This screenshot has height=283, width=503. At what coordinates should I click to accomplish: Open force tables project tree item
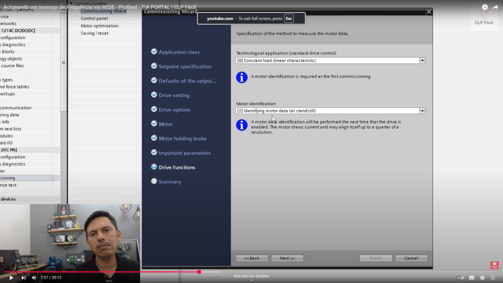pos(15,86)
